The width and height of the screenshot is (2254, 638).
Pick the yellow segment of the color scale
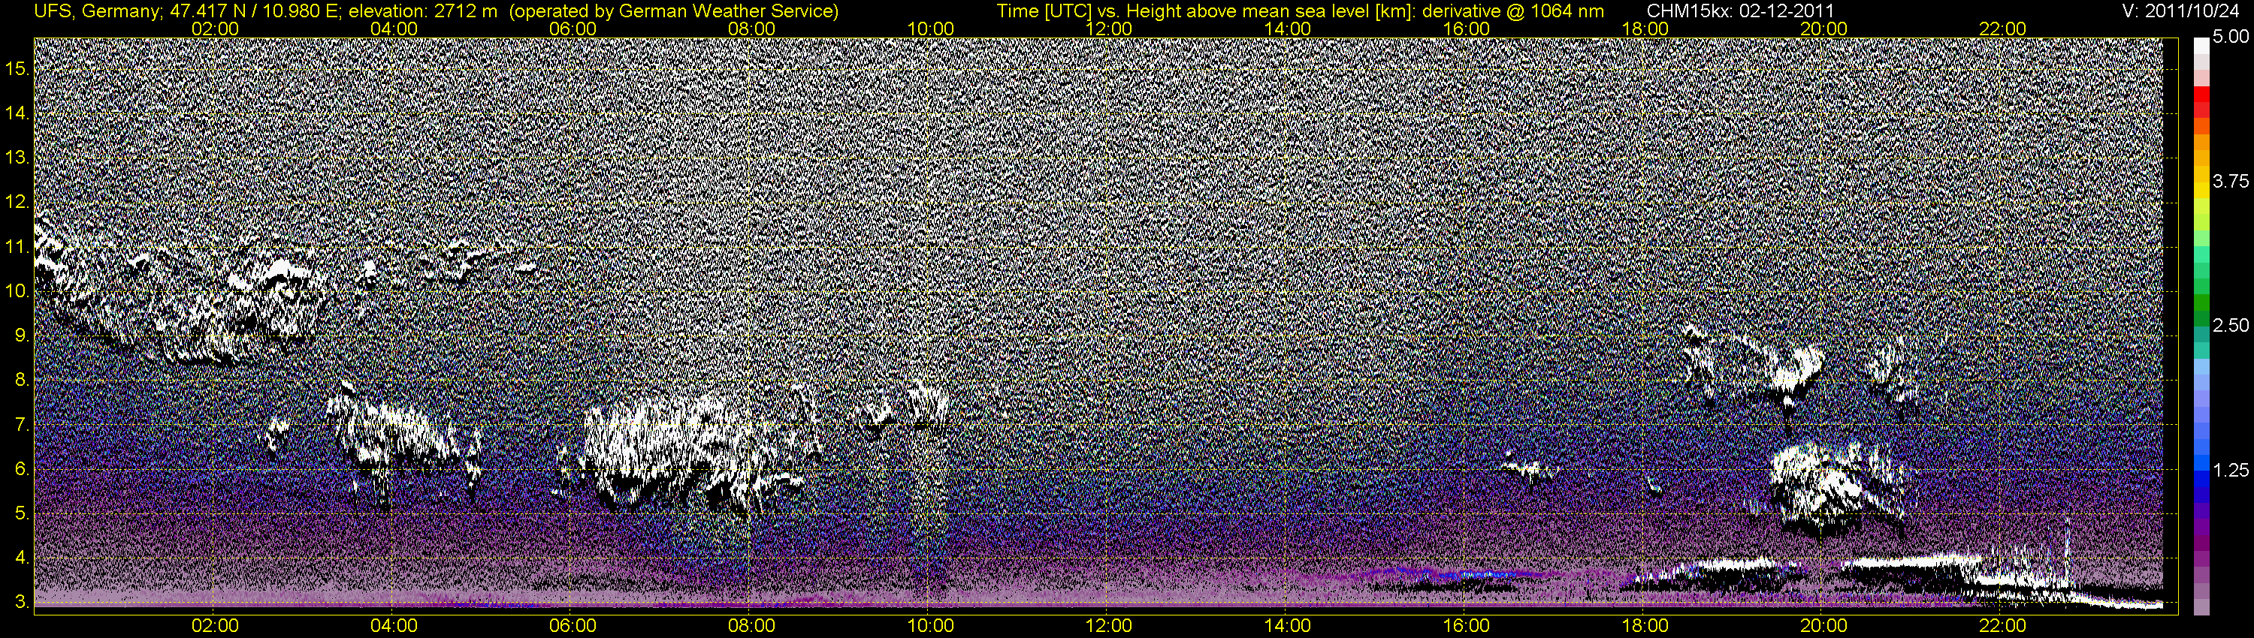[x=2201, y=191]
